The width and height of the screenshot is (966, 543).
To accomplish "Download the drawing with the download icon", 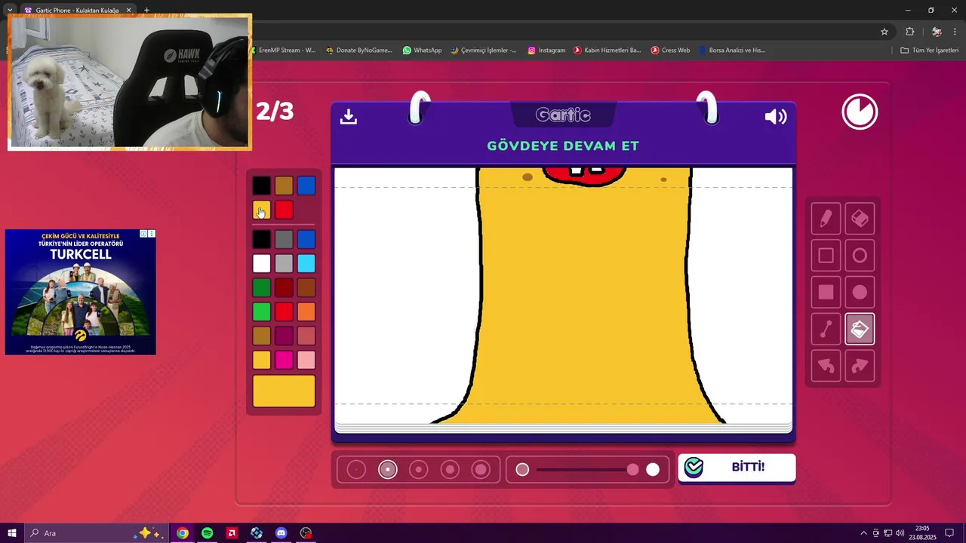I will click(x=348, y=116).
